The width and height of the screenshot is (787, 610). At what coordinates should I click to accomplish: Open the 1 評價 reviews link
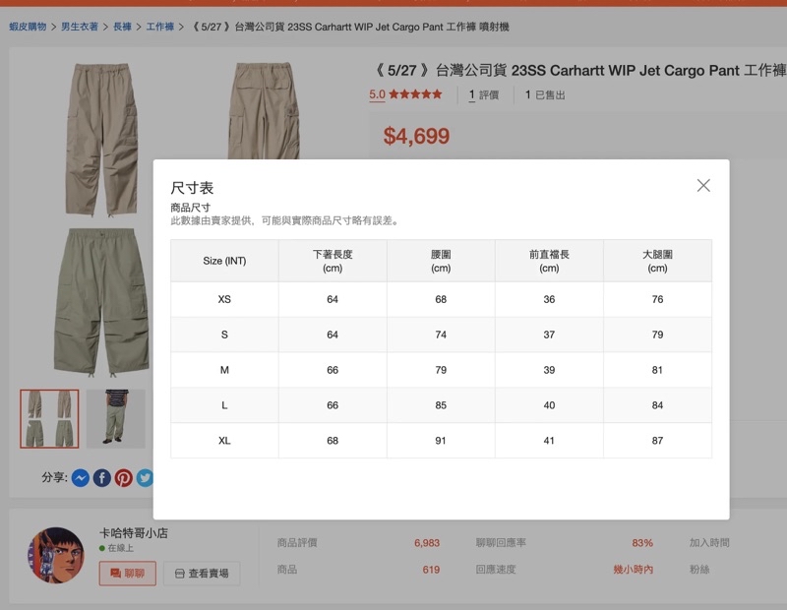[484, 95]
